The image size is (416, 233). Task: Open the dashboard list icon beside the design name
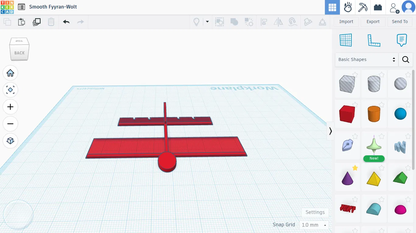(21, 7)
